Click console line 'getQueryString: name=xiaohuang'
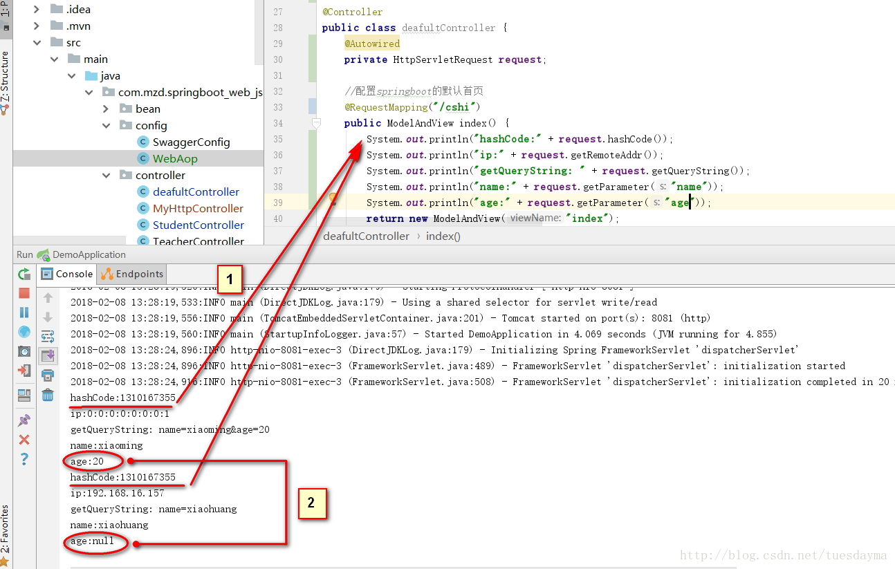This screenshot has height=569, width=895. coord(154,509)
